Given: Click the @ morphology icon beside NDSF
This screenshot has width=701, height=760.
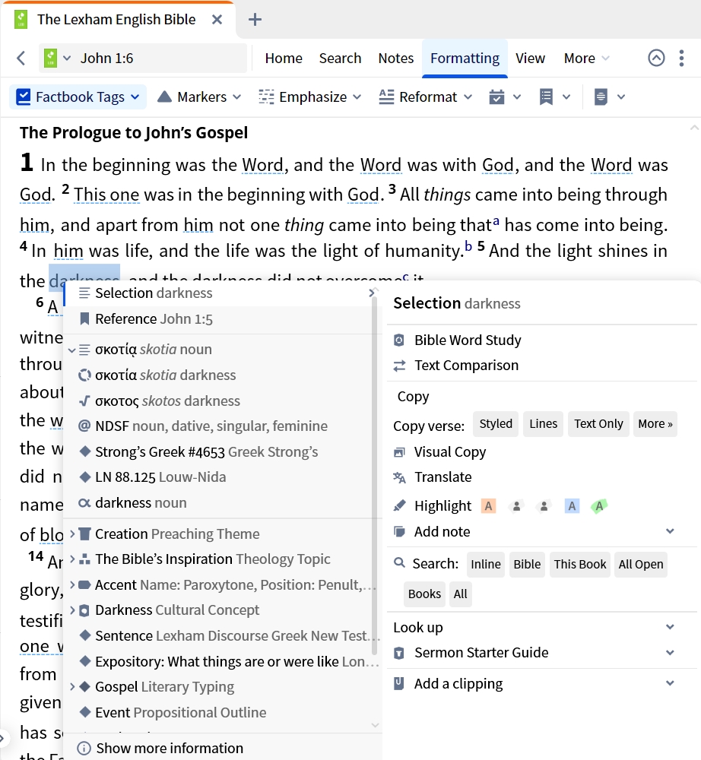Looking at the screenshot, I should (x=84, y=426).
